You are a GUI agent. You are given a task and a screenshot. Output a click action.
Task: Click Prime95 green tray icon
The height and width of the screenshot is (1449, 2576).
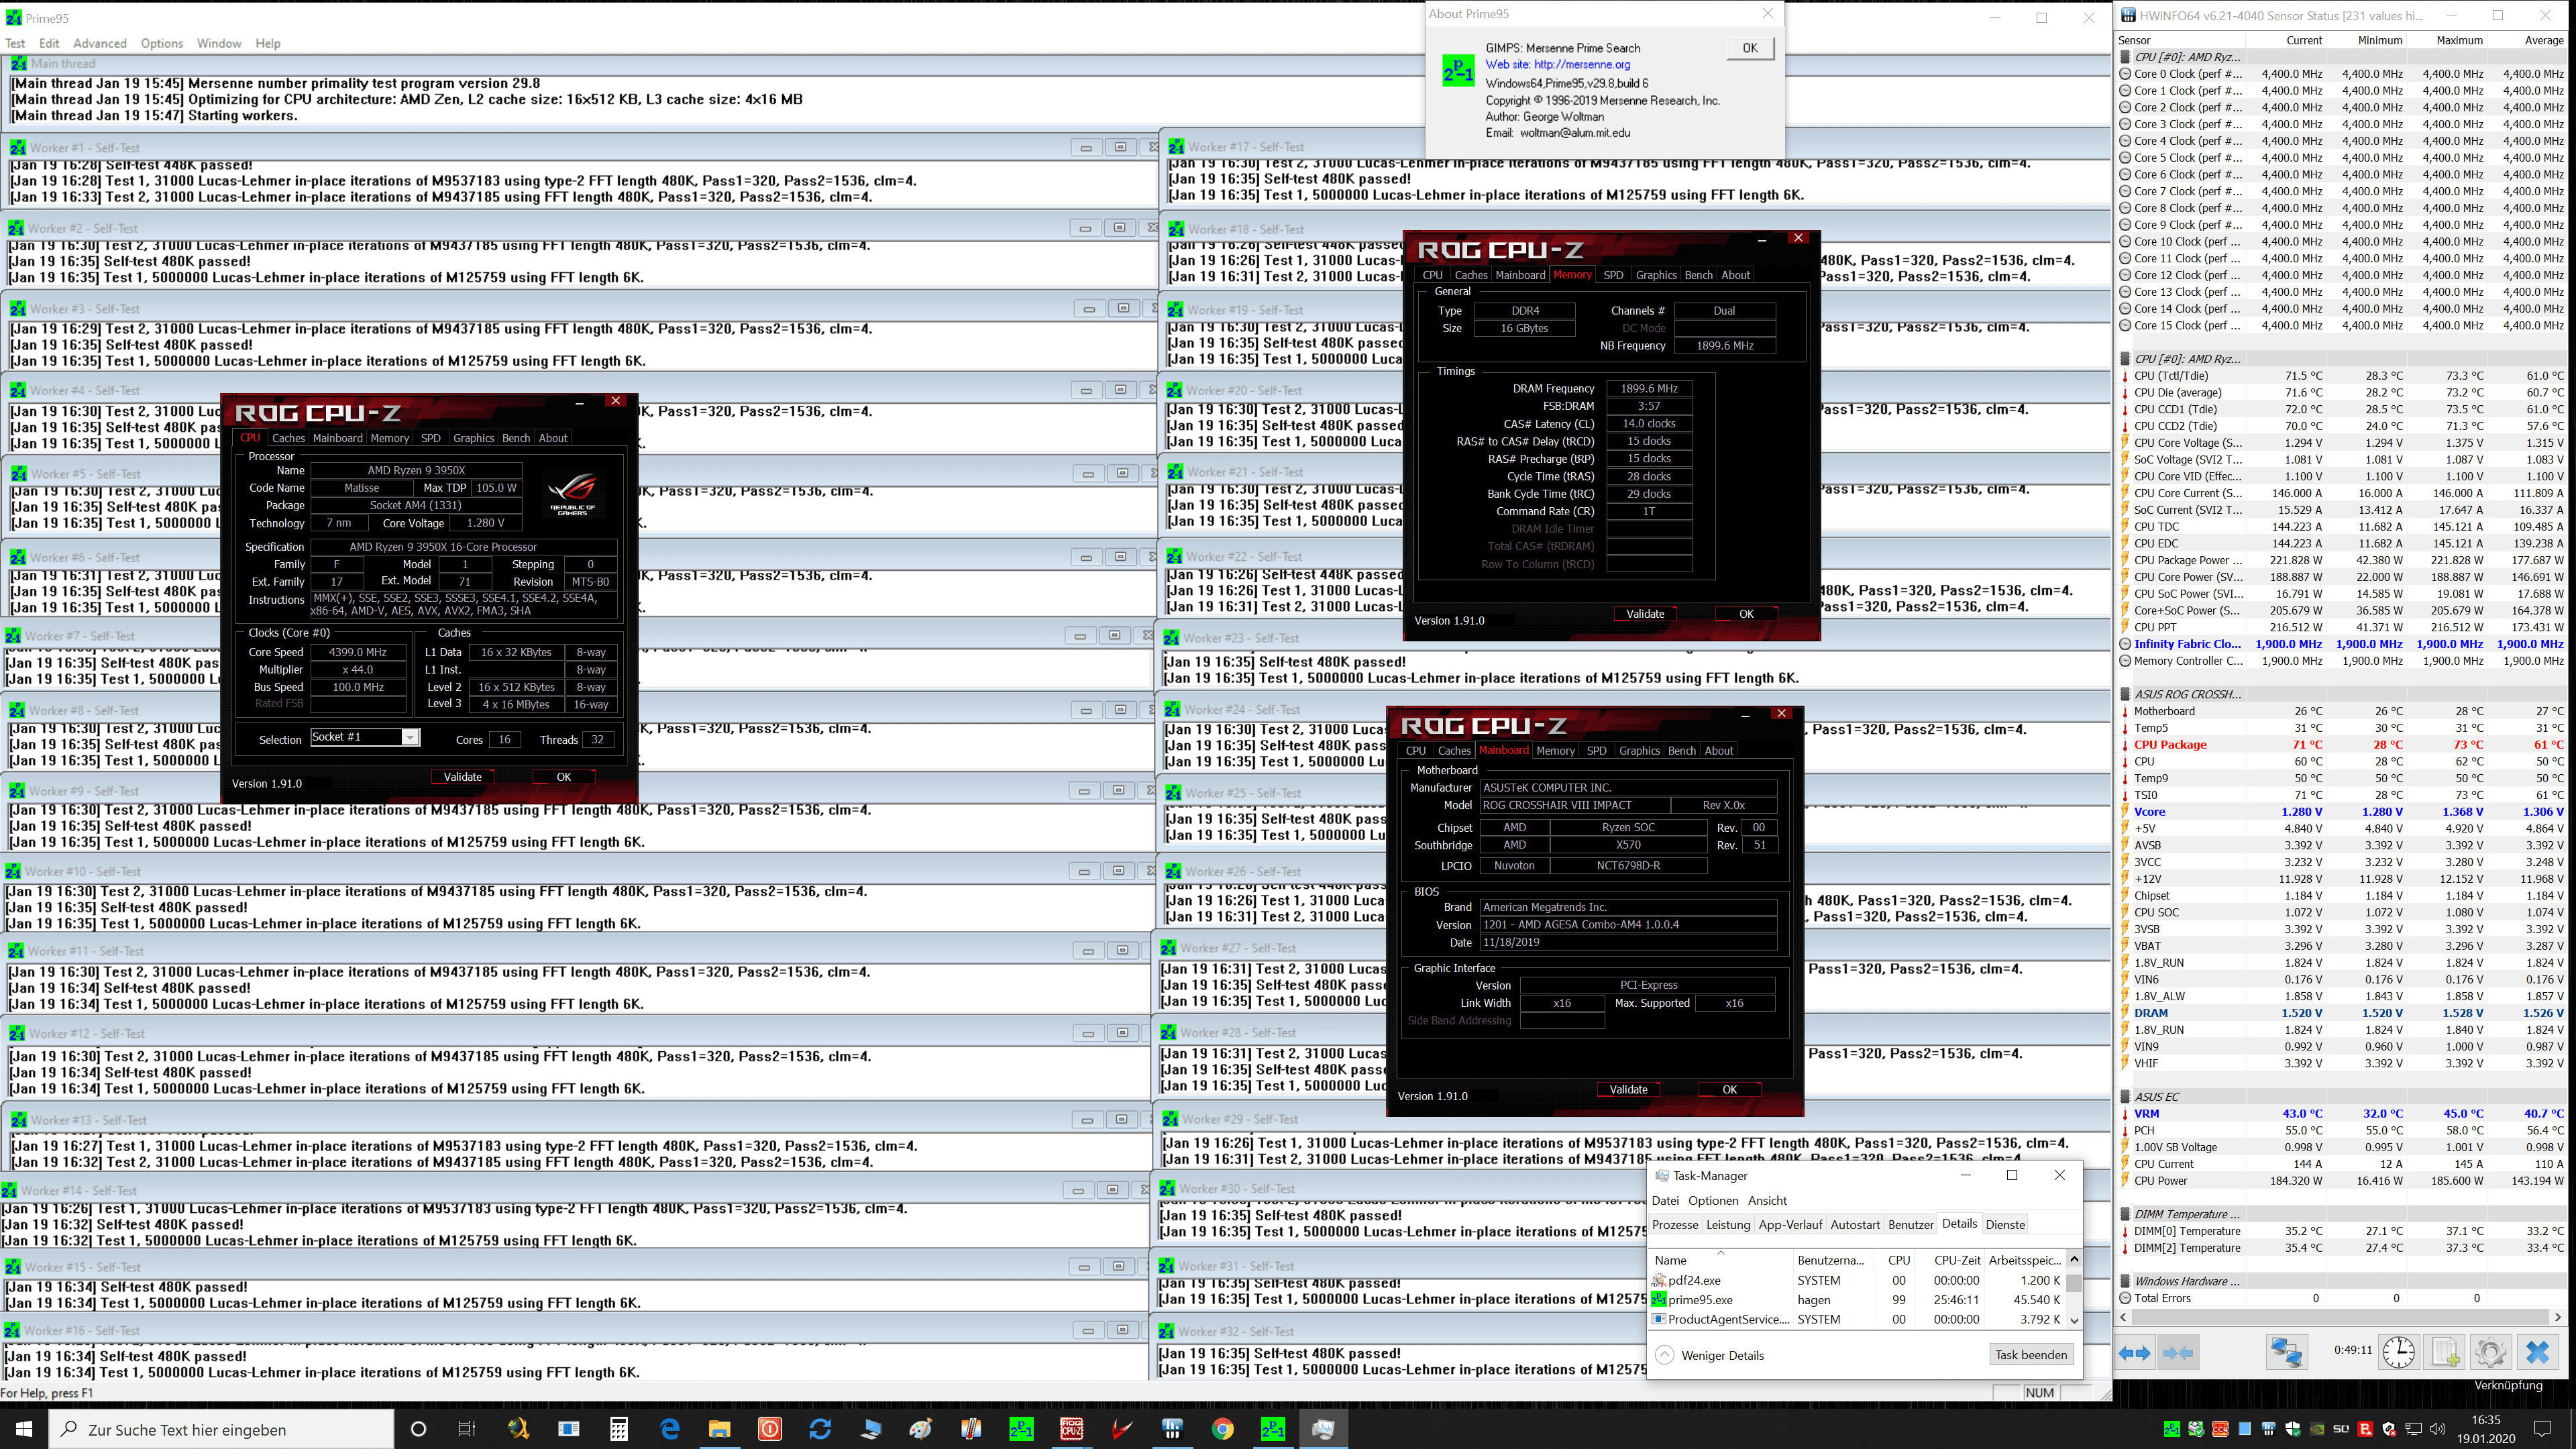tap(2172, 1429)
